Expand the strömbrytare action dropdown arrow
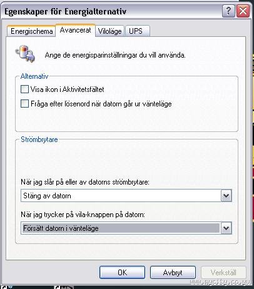This screenshot has width=254, height=289. (226, 196)
